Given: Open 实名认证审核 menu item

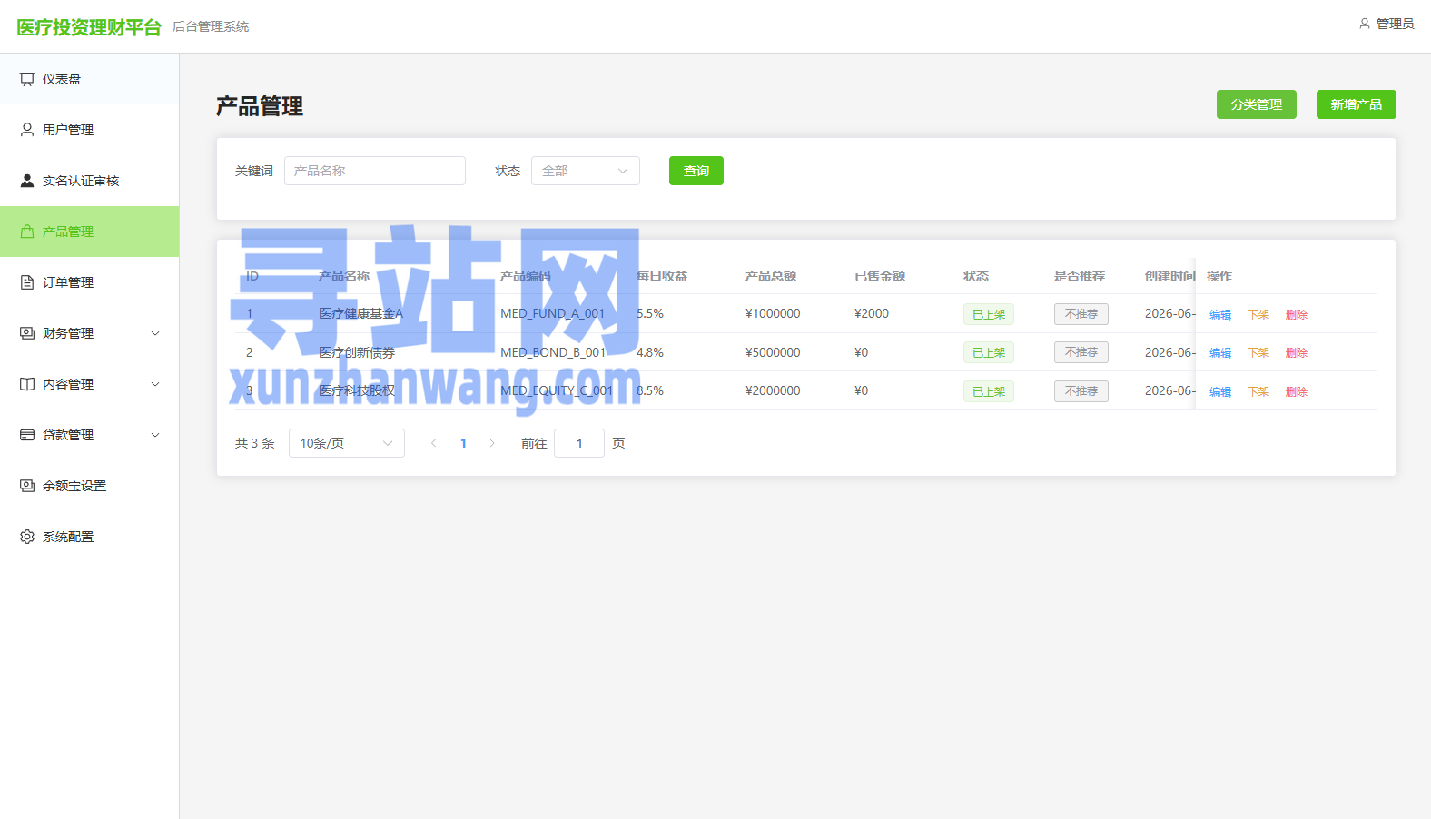Looking at the screenshot, I should 89,181.
